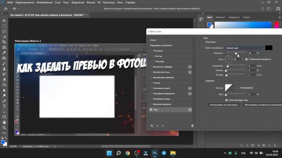Add another Наложение градиента effect with plus
The image size is (282, 158).
[190, 93]
